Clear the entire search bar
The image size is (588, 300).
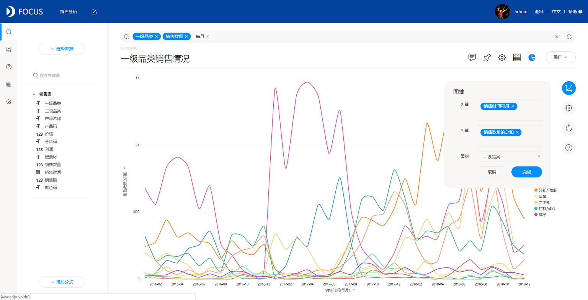pos(557,37)
